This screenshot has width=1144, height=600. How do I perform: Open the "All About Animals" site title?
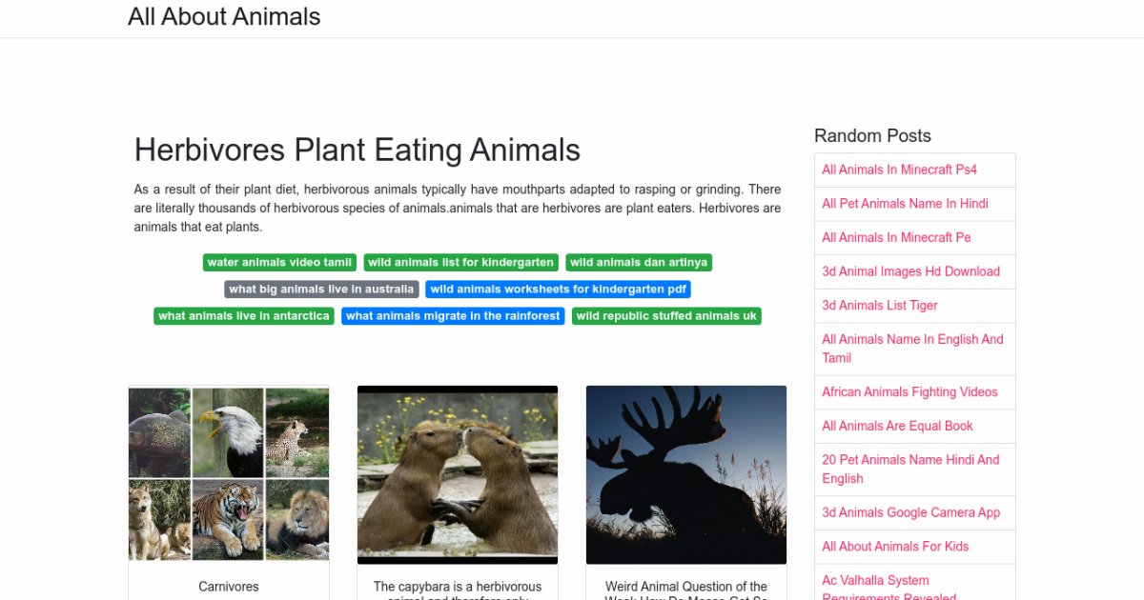click(x=225, y=16)
